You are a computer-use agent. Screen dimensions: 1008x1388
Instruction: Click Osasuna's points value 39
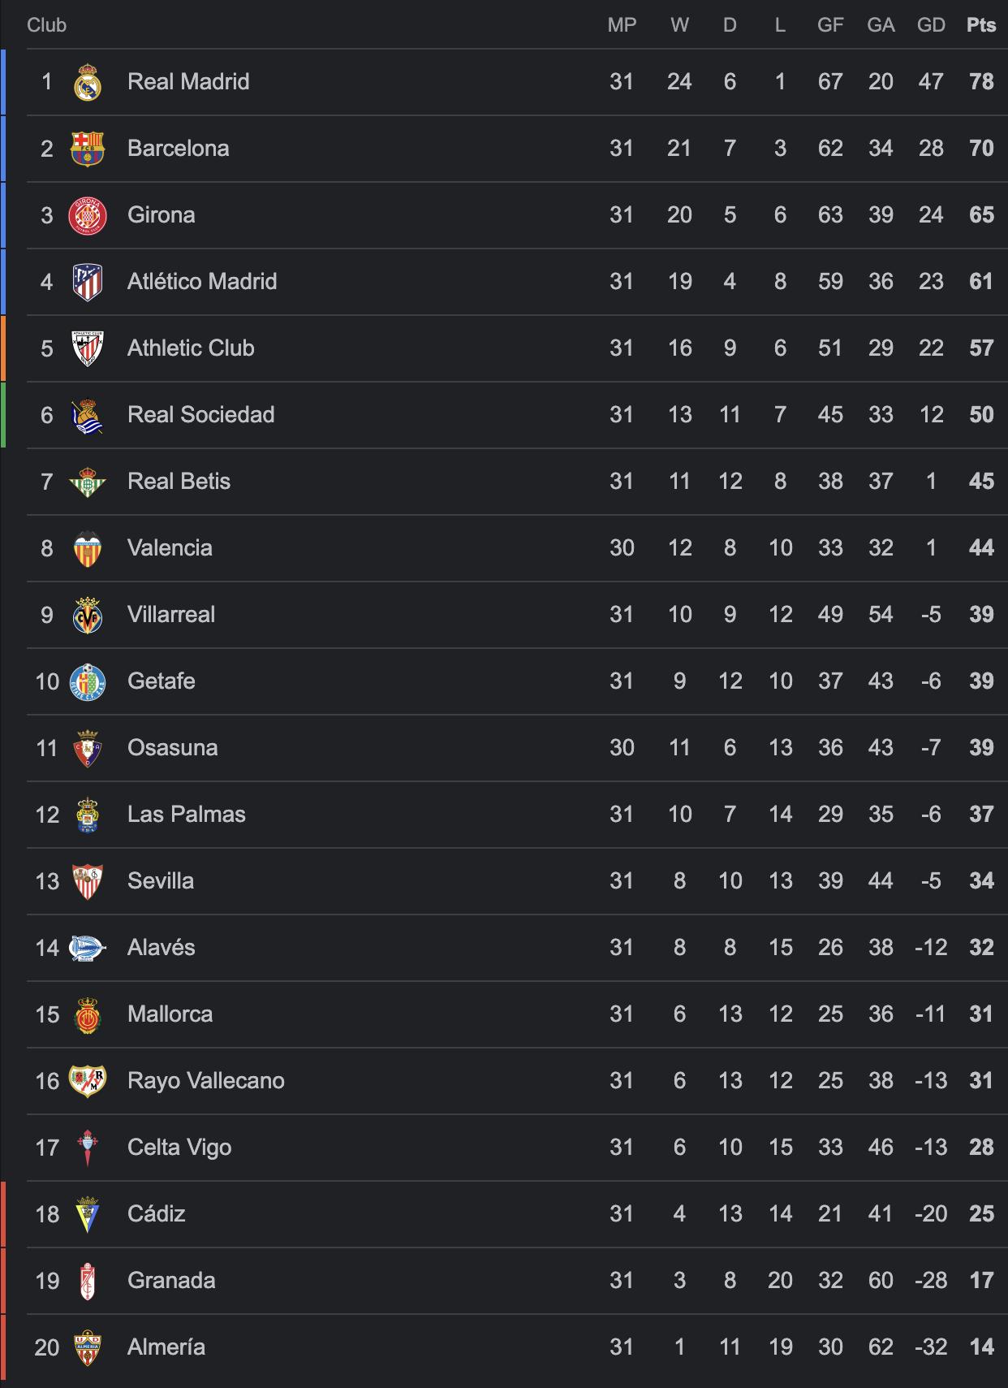click(981, 748)
